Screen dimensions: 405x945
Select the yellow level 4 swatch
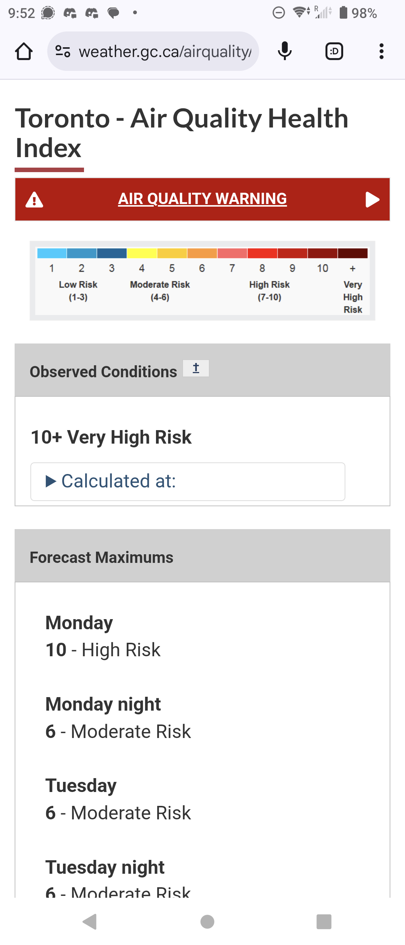coord(142,253)
